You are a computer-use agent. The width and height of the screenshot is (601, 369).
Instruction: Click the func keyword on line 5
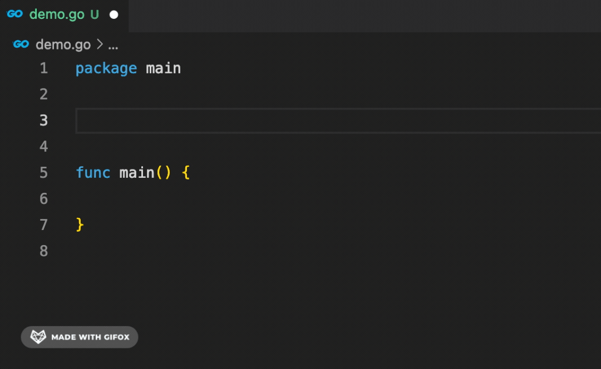(93, 173)
